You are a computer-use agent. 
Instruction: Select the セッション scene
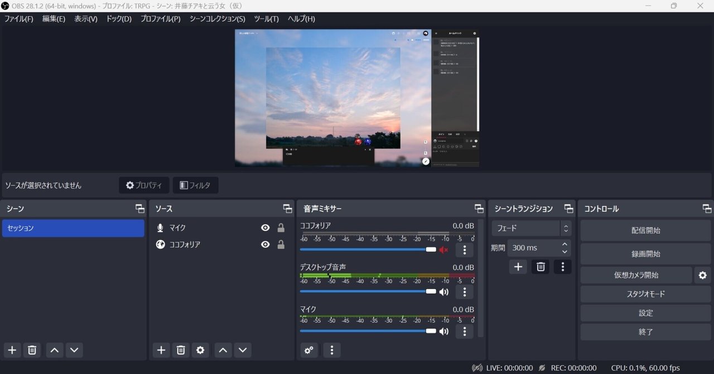[x=73, y=228]
